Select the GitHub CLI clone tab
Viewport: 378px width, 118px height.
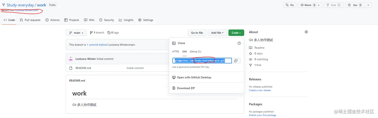coord(195,51)
